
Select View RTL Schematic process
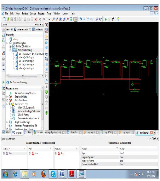[26, 107]
